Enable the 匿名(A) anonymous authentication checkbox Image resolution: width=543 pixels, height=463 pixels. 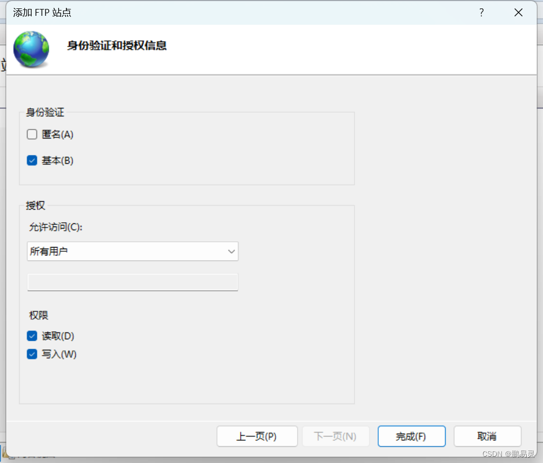pyautogui.click(x=32, y=134)
